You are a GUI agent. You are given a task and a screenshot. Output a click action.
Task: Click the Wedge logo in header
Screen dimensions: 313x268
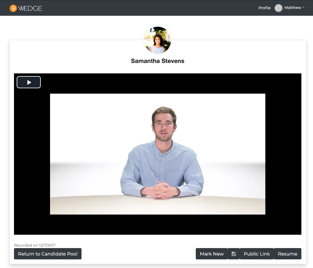pyautogui.click(x=26, y=8)
